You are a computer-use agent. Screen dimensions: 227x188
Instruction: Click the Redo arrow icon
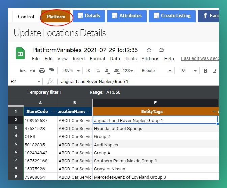coord(32,71)
